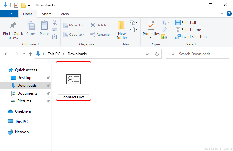Switch to the View ribbon tab
The image size is (233, 151).
[x=65, y=14]
